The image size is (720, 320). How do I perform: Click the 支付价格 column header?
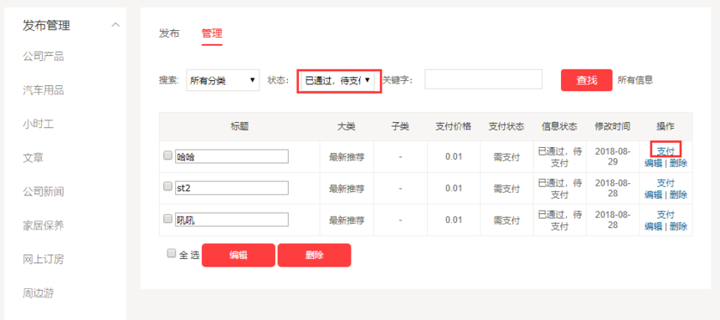[x=453, y=126]
